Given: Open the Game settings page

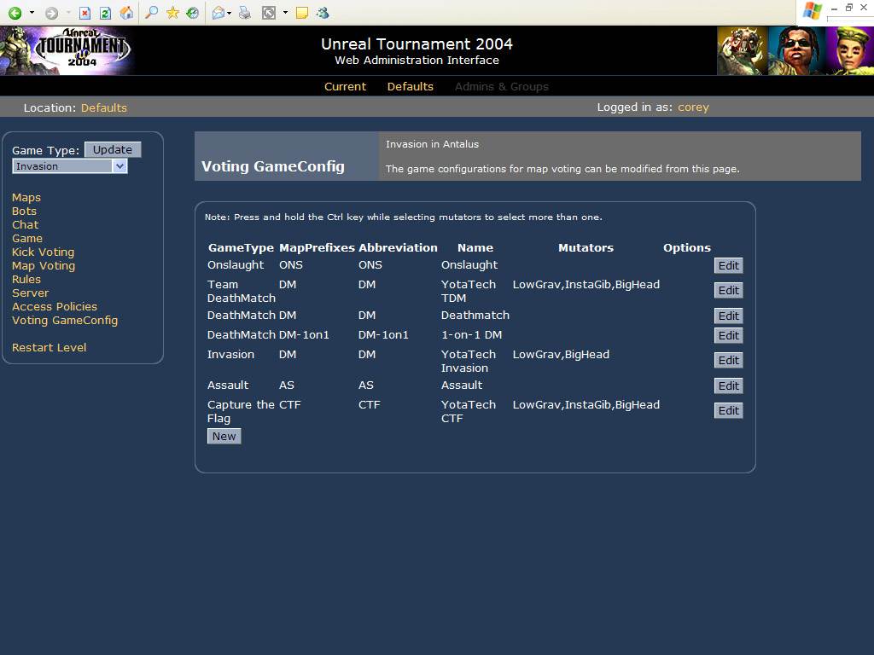Looking at the screenshot, I should click(26, 239).
